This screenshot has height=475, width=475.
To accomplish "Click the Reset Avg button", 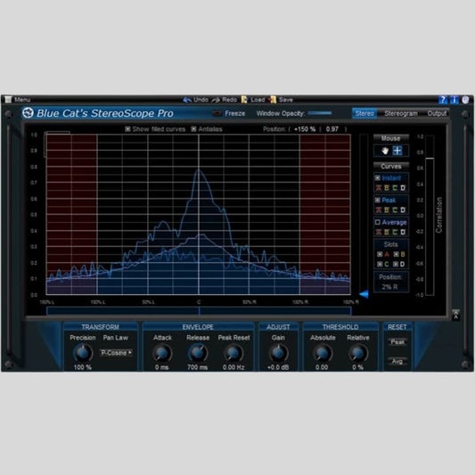I will coord(397,361).
